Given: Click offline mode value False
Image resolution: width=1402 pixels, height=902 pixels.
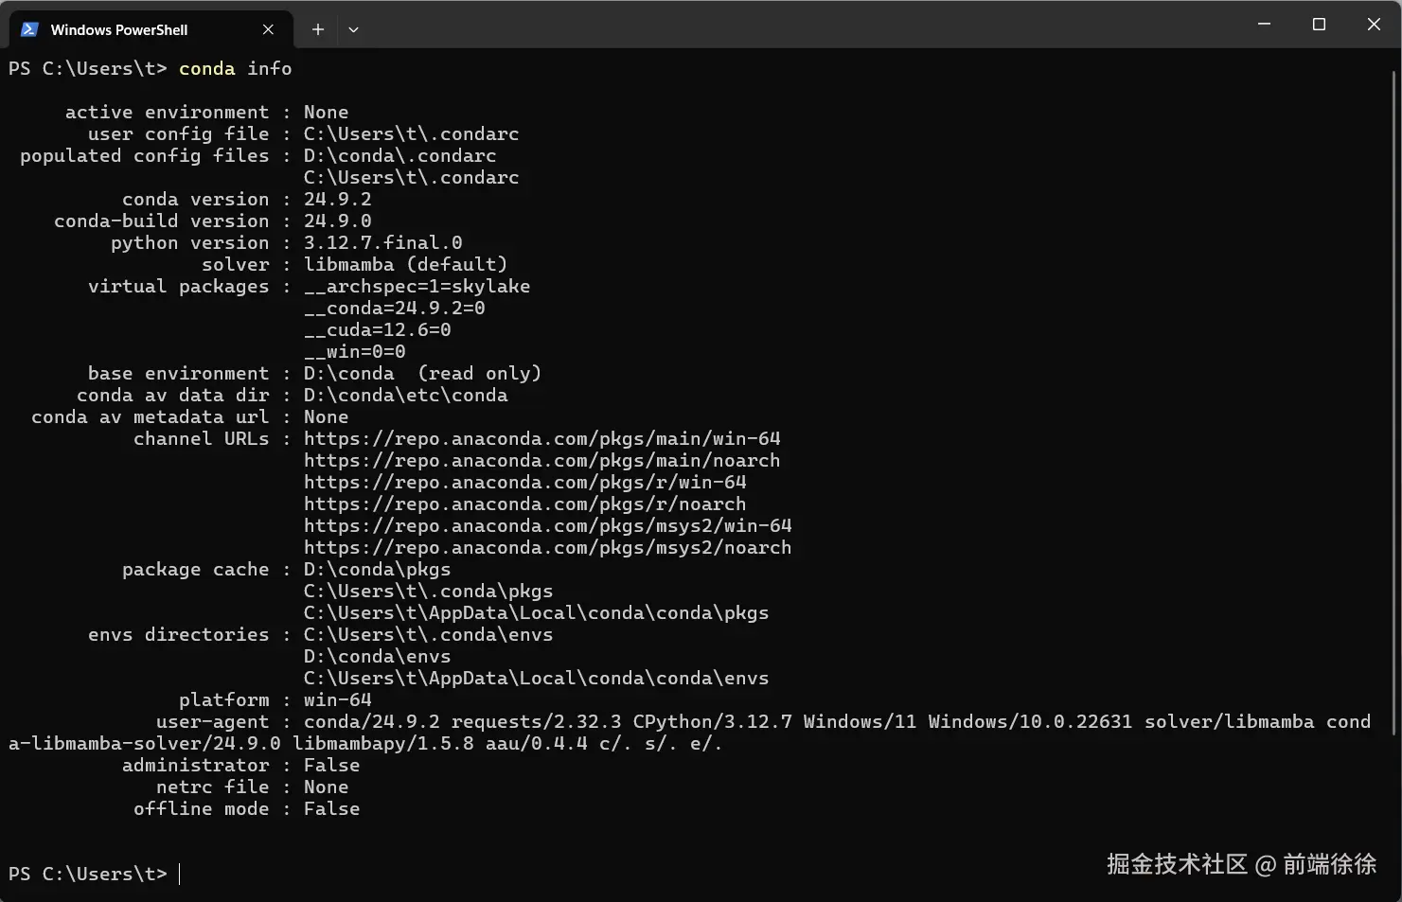Looking at the screenshot, I should 332,808.
